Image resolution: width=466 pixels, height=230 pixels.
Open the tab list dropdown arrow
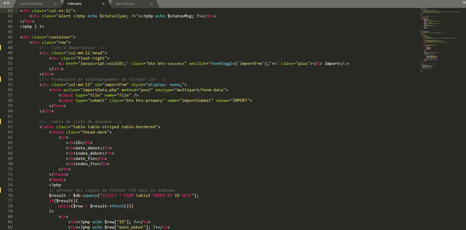tap(464, 3)
